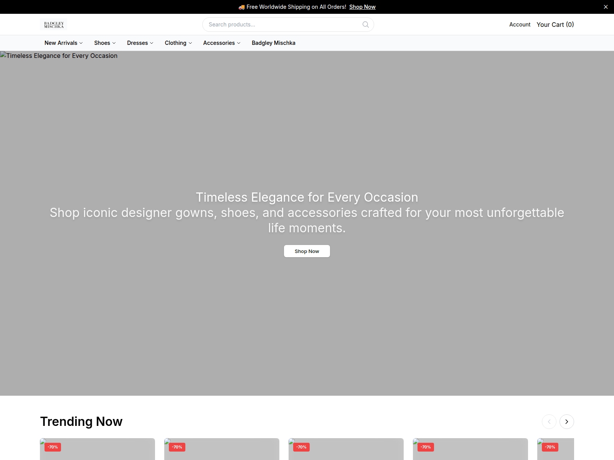Open the Badgley Mischka nav link

coord(273,43)
